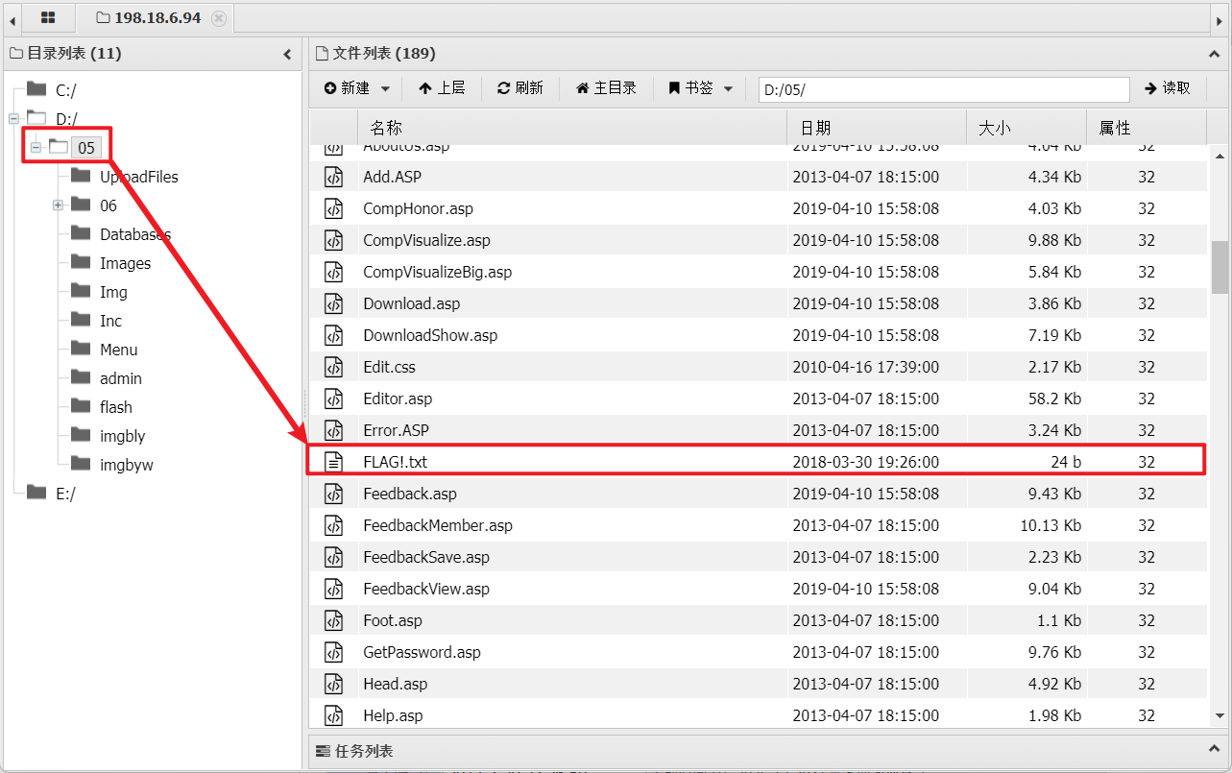Open the 新建 dropdown menu
This screenshot has height=773, width=1232.
click(x=357, y=88)
